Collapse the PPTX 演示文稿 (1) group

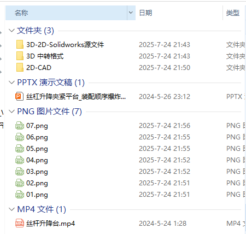[11, 83]
